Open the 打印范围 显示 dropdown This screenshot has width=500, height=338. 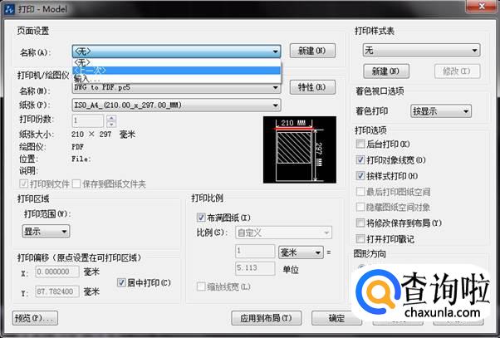click(46, 231)
